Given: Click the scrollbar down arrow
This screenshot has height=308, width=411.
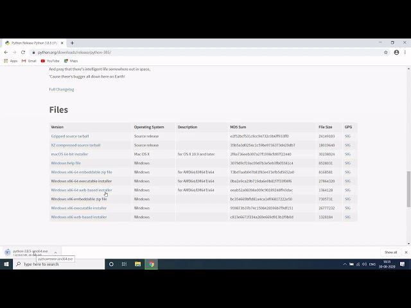Looking at the screenshot, I should [x=408, y=243].
